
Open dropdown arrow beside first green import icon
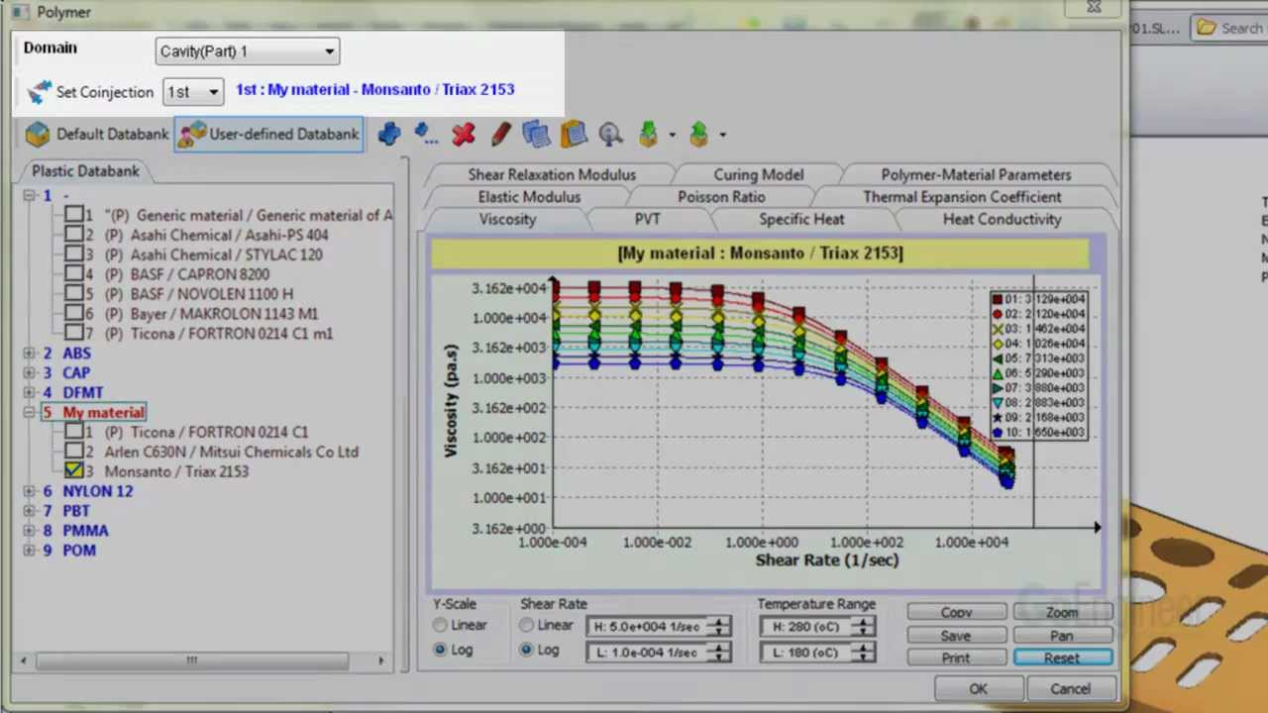click(x=673, y=135)
